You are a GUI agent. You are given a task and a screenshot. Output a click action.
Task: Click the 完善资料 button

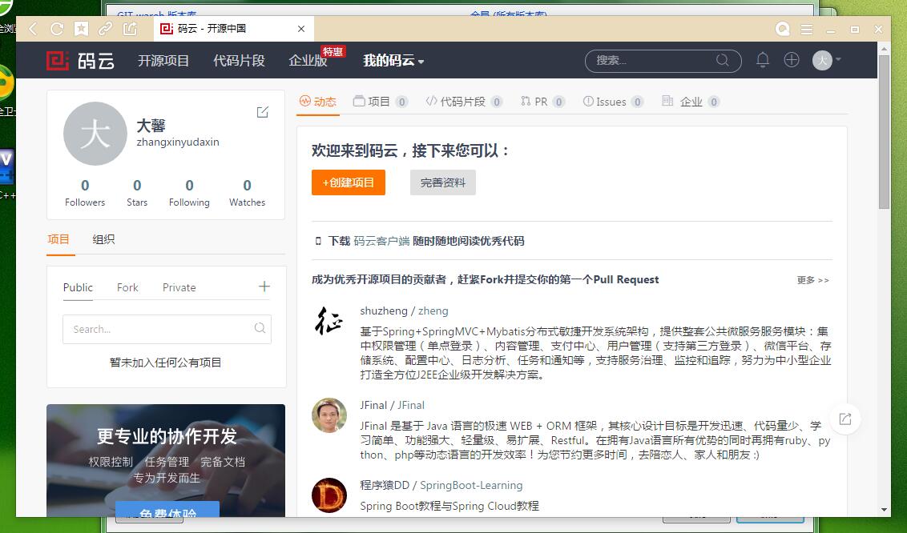[x=443, y=182]
